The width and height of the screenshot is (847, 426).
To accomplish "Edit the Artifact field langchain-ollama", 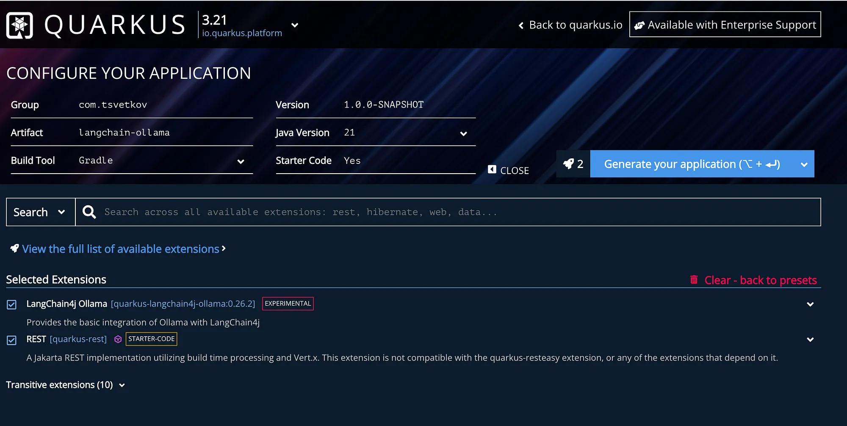I will point(165,133).
